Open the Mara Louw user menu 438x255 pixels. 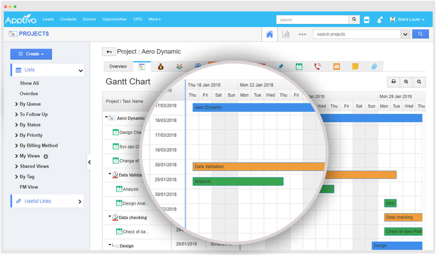(407, 19)
